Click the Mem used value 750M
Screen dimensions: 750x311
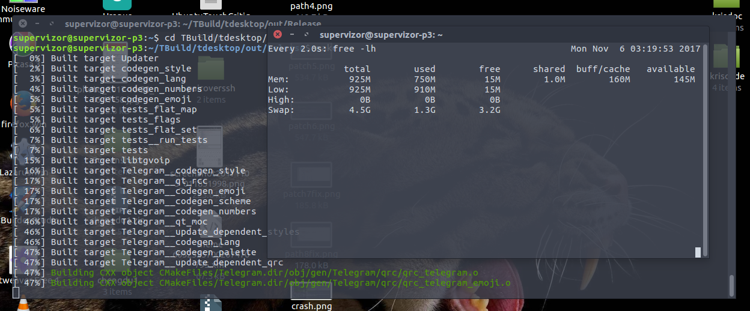424,79
